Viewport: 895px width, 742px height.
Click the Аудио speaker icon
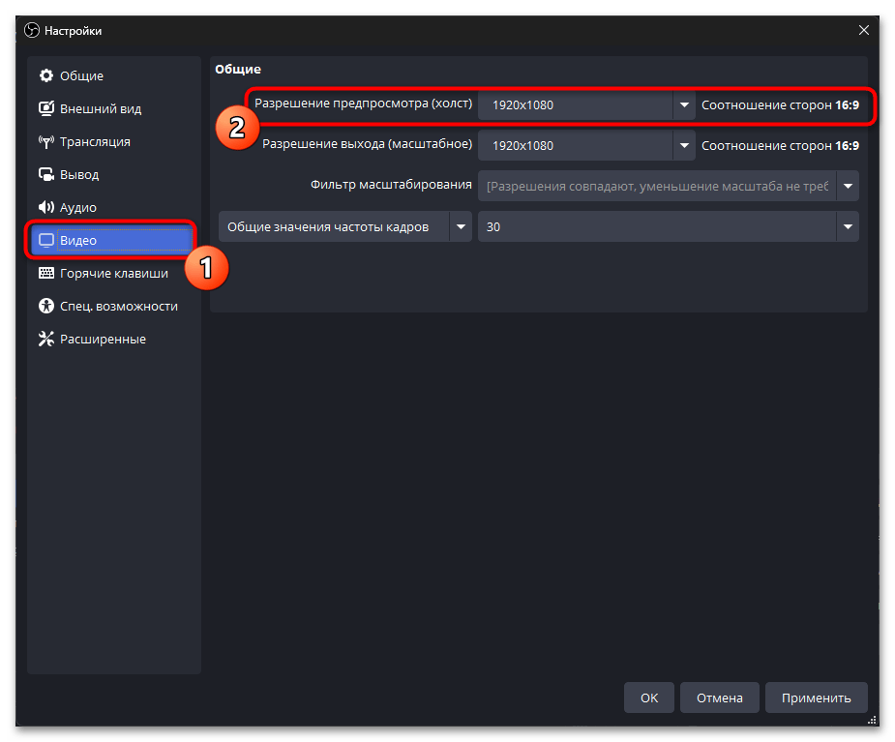pos(45,208)
